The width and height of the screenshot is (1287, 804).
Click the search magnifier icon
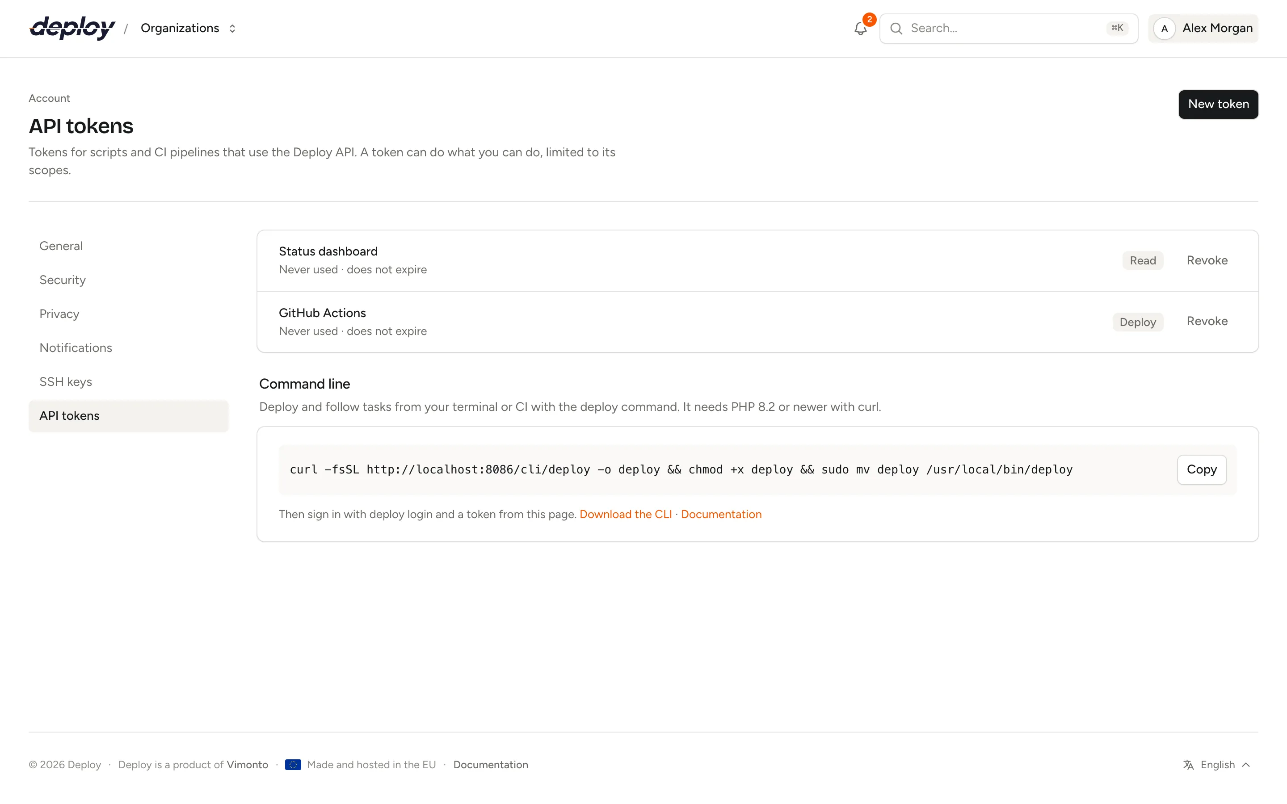(896, 29)
